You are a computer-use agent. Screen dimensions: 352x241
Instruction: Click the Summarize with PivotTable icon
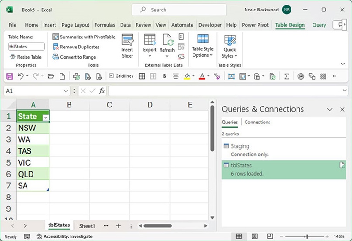pyautogui.click(x=55, y=37)
